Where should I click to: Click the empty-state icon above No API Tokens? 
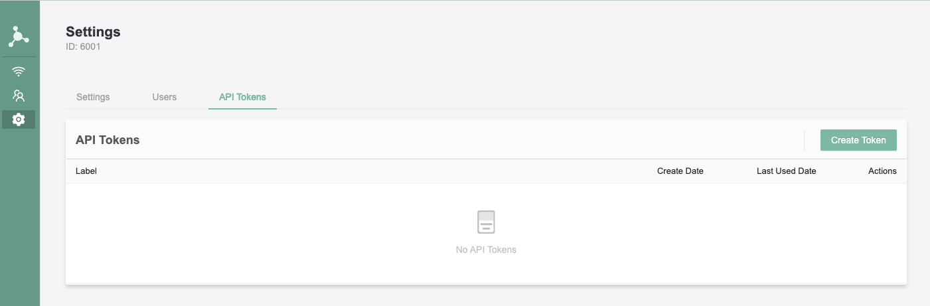pyautogui.click(x=486, y=222)
